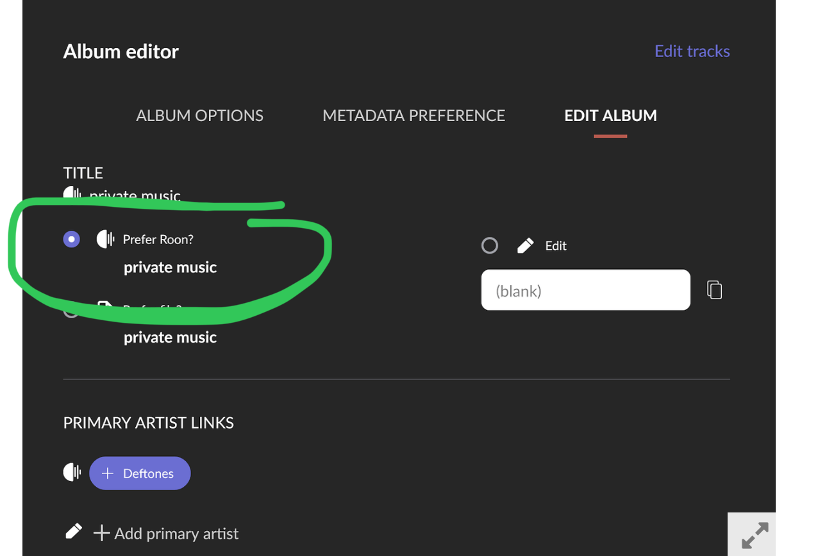The height and width of the screenshot is (556, 827).
Task: Click the plus icon inside Deftones button
Action: [x=108, y=473]
